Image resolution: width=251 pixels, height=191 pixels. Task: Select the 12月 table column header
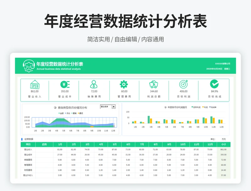tap(210, 144)
